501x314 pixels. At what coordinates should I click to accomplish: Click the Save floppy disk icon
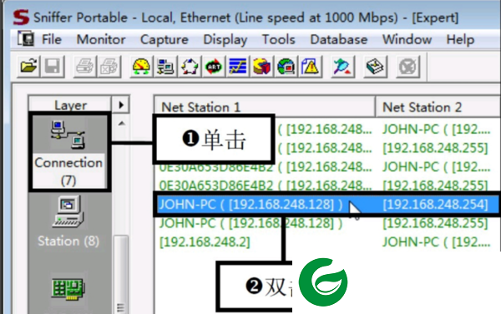[53, 67]
